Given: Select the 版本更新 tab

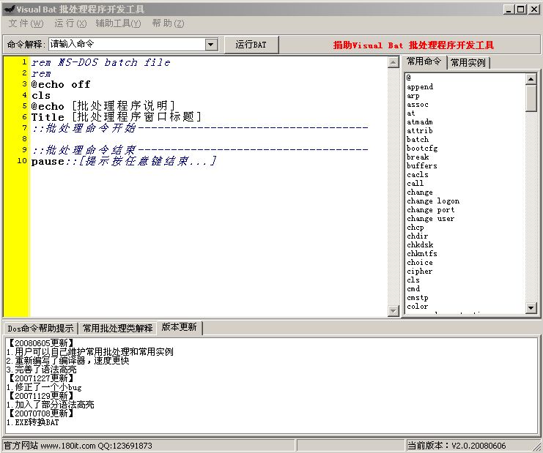Looking at the screenshot, I should pyautogui.click(x=180, y=327).
